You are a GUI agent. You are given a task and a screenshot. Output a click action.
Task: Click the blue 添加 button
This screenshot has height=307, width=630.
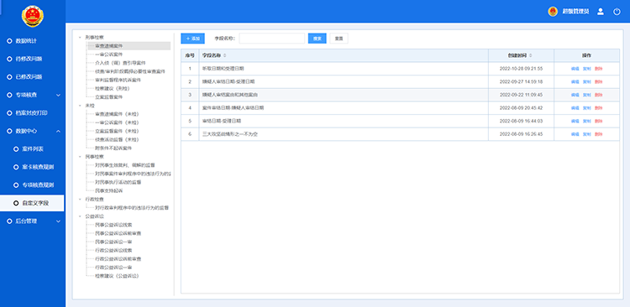point(193,39)
